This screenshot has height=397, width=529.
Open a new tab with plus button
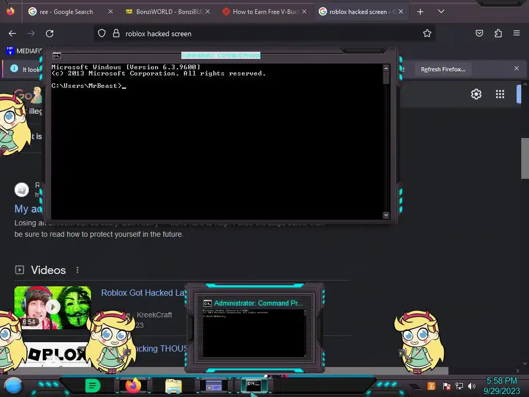pos(420,12)
